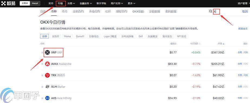Switch to the OKX指数 tab
Image resolution: width=250 pixels, height=103 pixels.
[x=138, y=11]
